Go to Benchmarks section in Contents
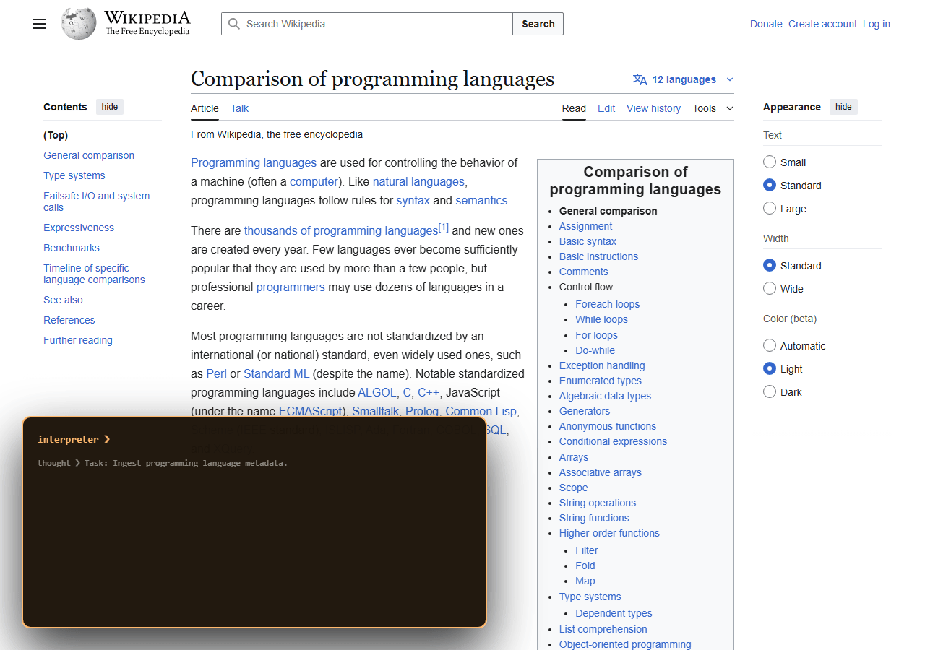 72,248
